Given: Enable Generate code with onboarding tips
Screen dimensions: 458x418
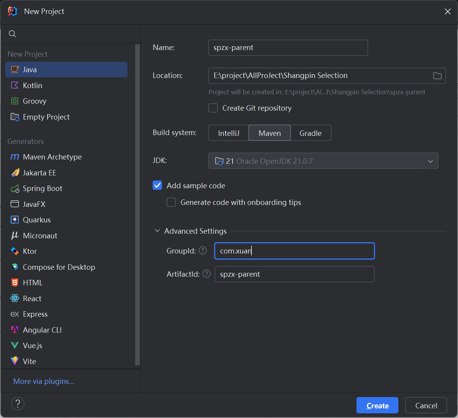Looking at the screenshot, I should click(171, 202).
